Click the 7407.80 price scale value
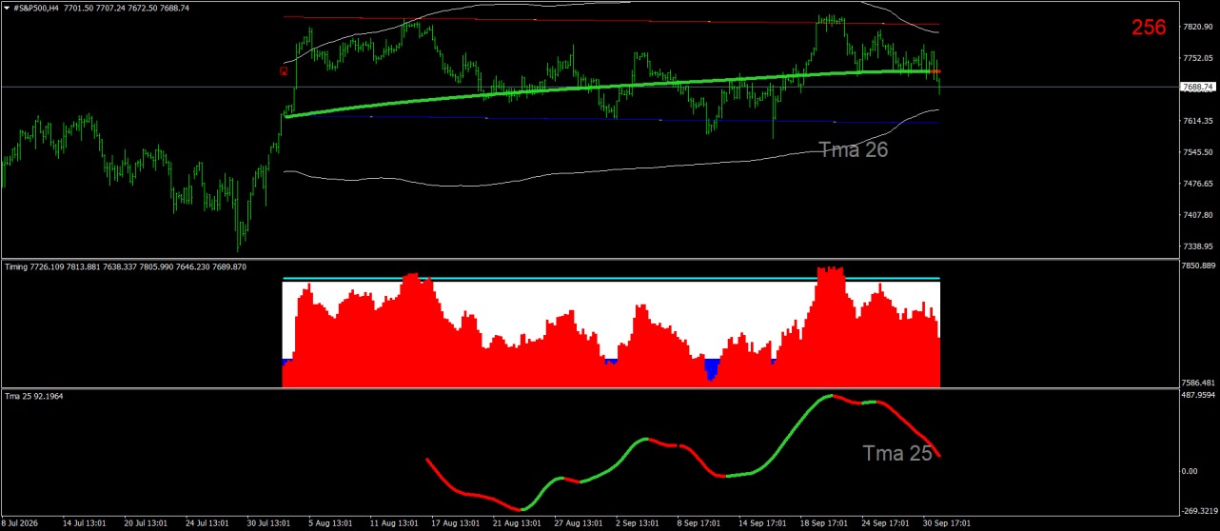This screenshot has width=1220, height=531. (x=1198, y=215)
